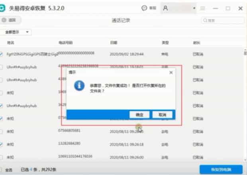The image size is (247, 175).
Task: Click the app logo icon
Action: 2,8
